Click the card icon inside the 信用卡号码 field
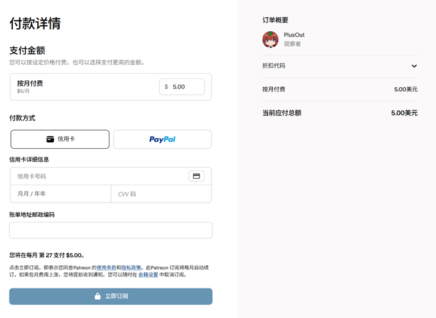The image size is (436, 318). [196, 176]
